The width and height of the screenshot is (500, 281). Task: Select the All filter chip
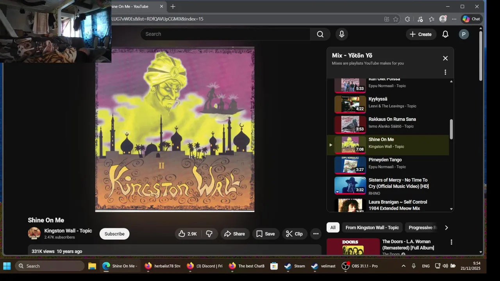point(333,228)
